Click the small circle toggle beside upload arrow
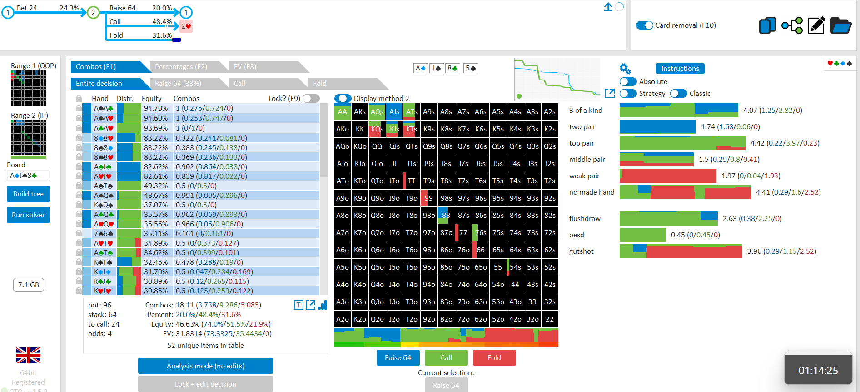This screenshot has width=860, height=392. click(x=619, y=7)
